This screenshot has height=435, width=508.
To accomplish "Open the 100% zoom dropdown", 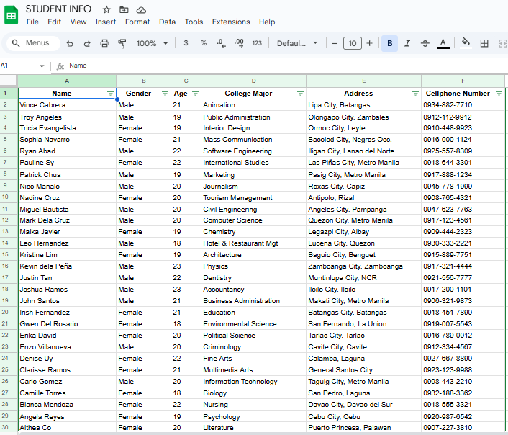I will pyautogui.click(x=152, y=43).
